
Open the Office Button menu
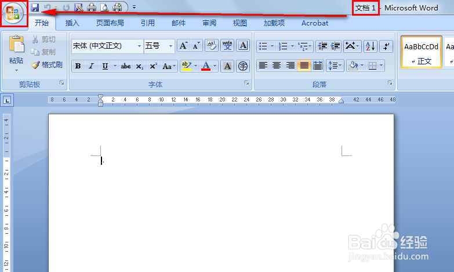coord(13,13)
